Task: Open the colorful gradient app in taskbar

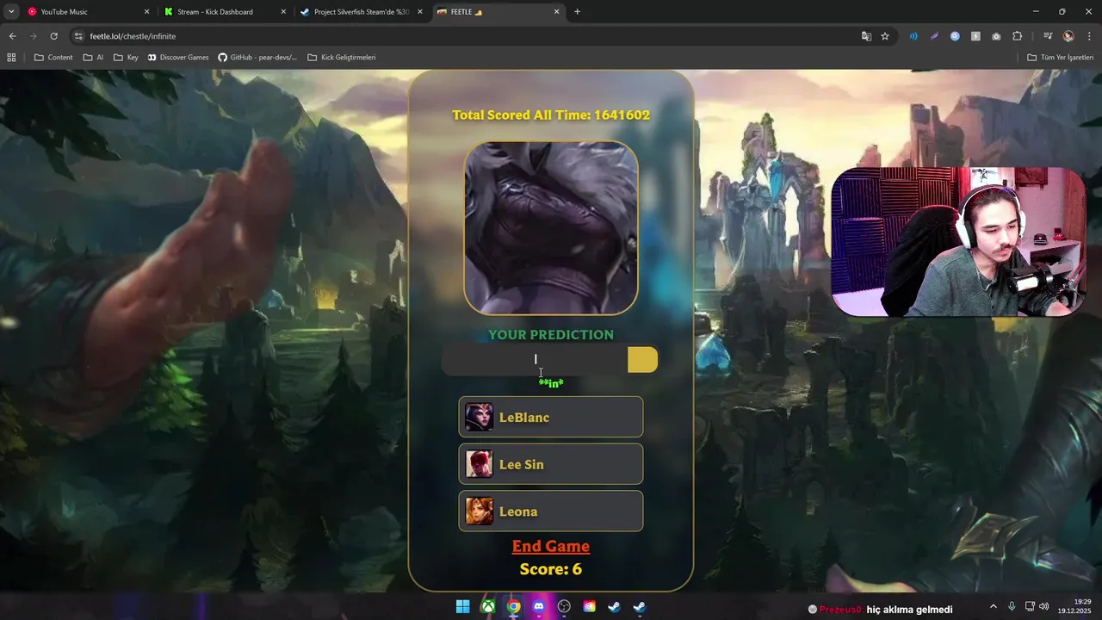Action: (x=589, y=607)
